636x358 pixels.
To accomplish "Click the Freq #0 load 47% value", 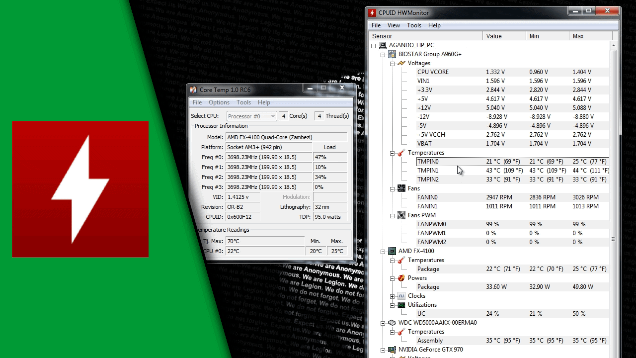I will 330,157.
